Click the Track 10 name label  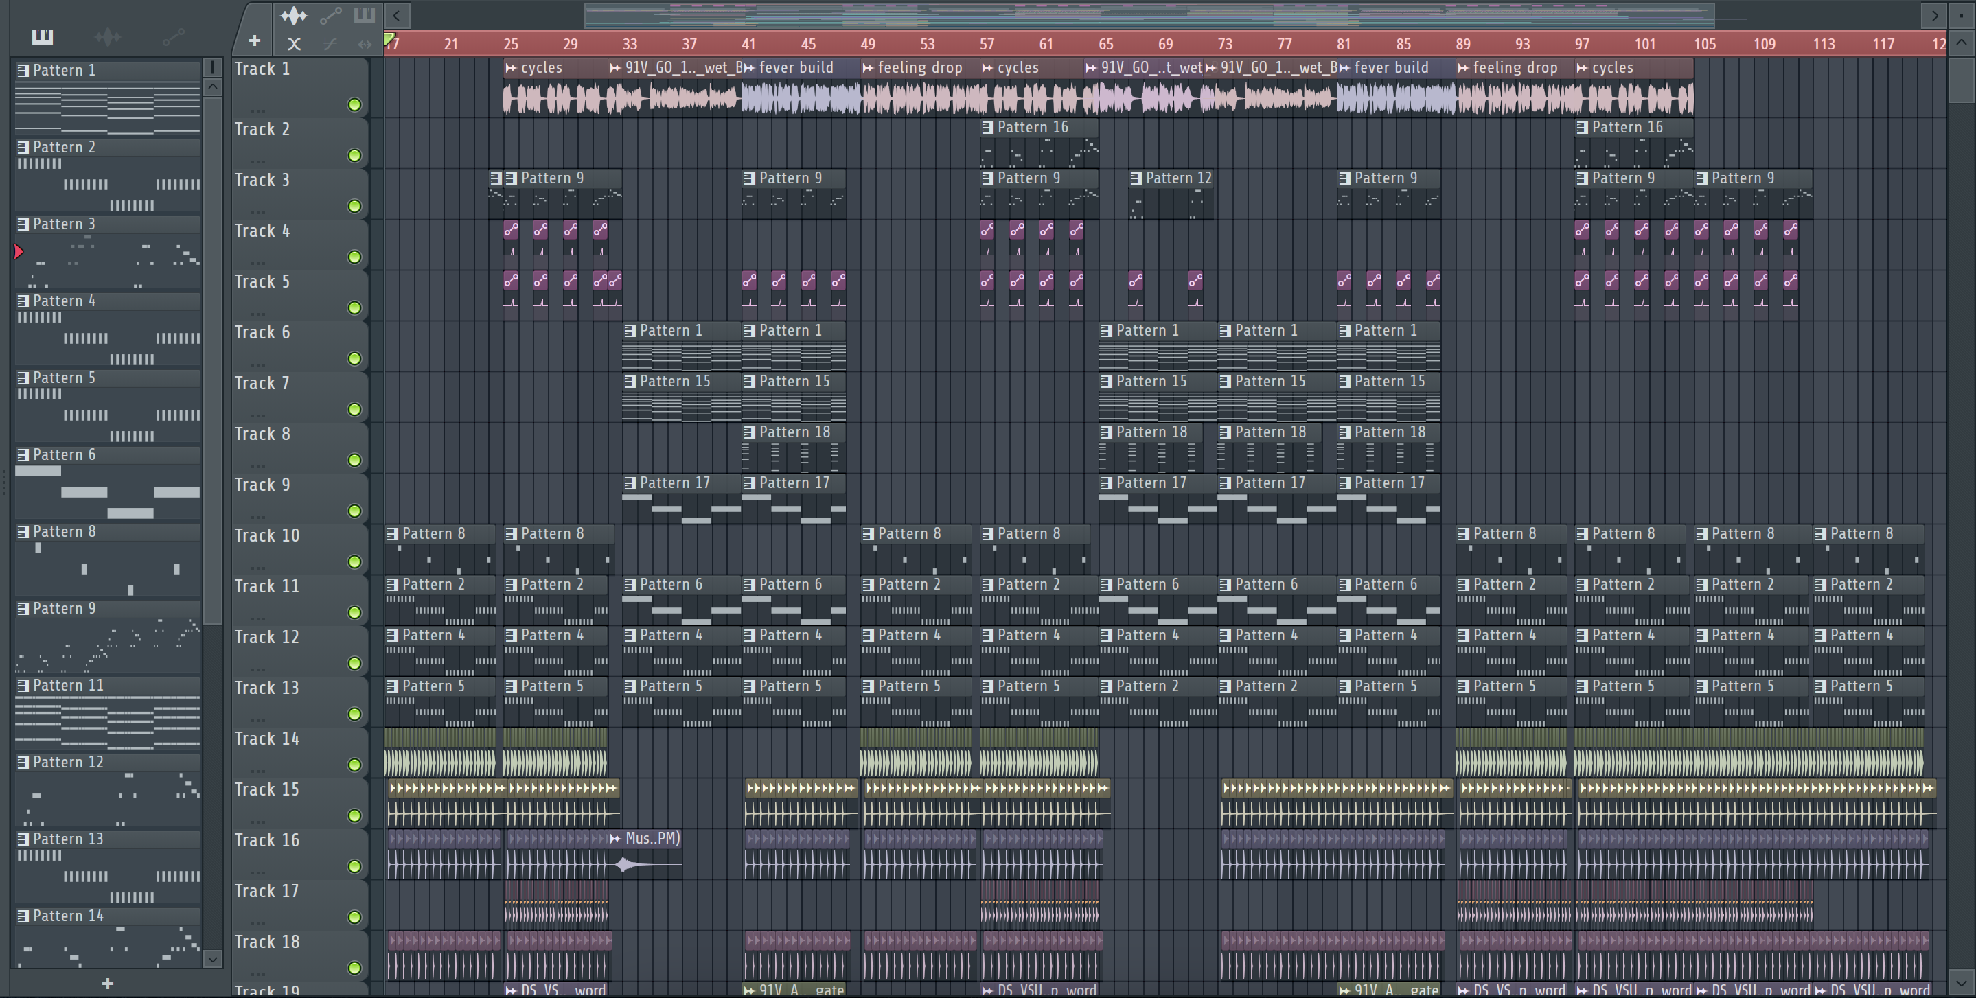[267, 535]
